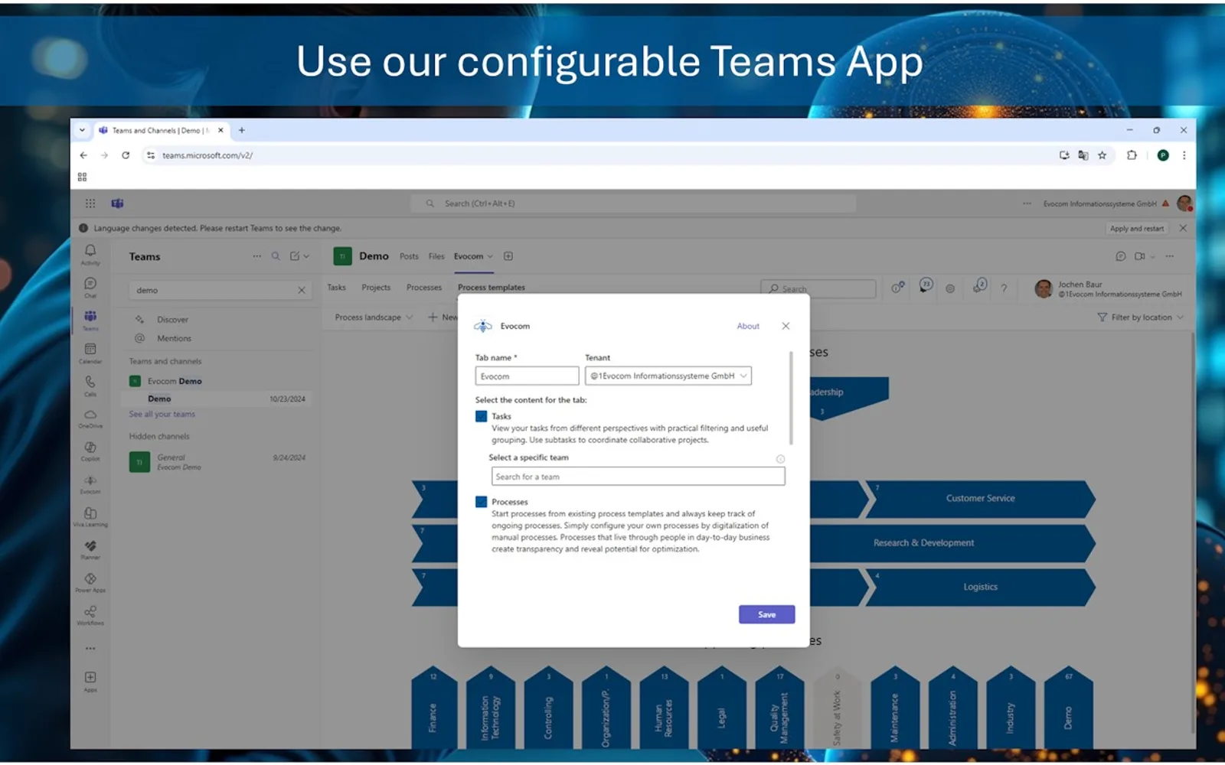The width and height of the screenshot is (1225, 765).
Task: Open Viva Learning in the sidebar
Action: (90, 517)
